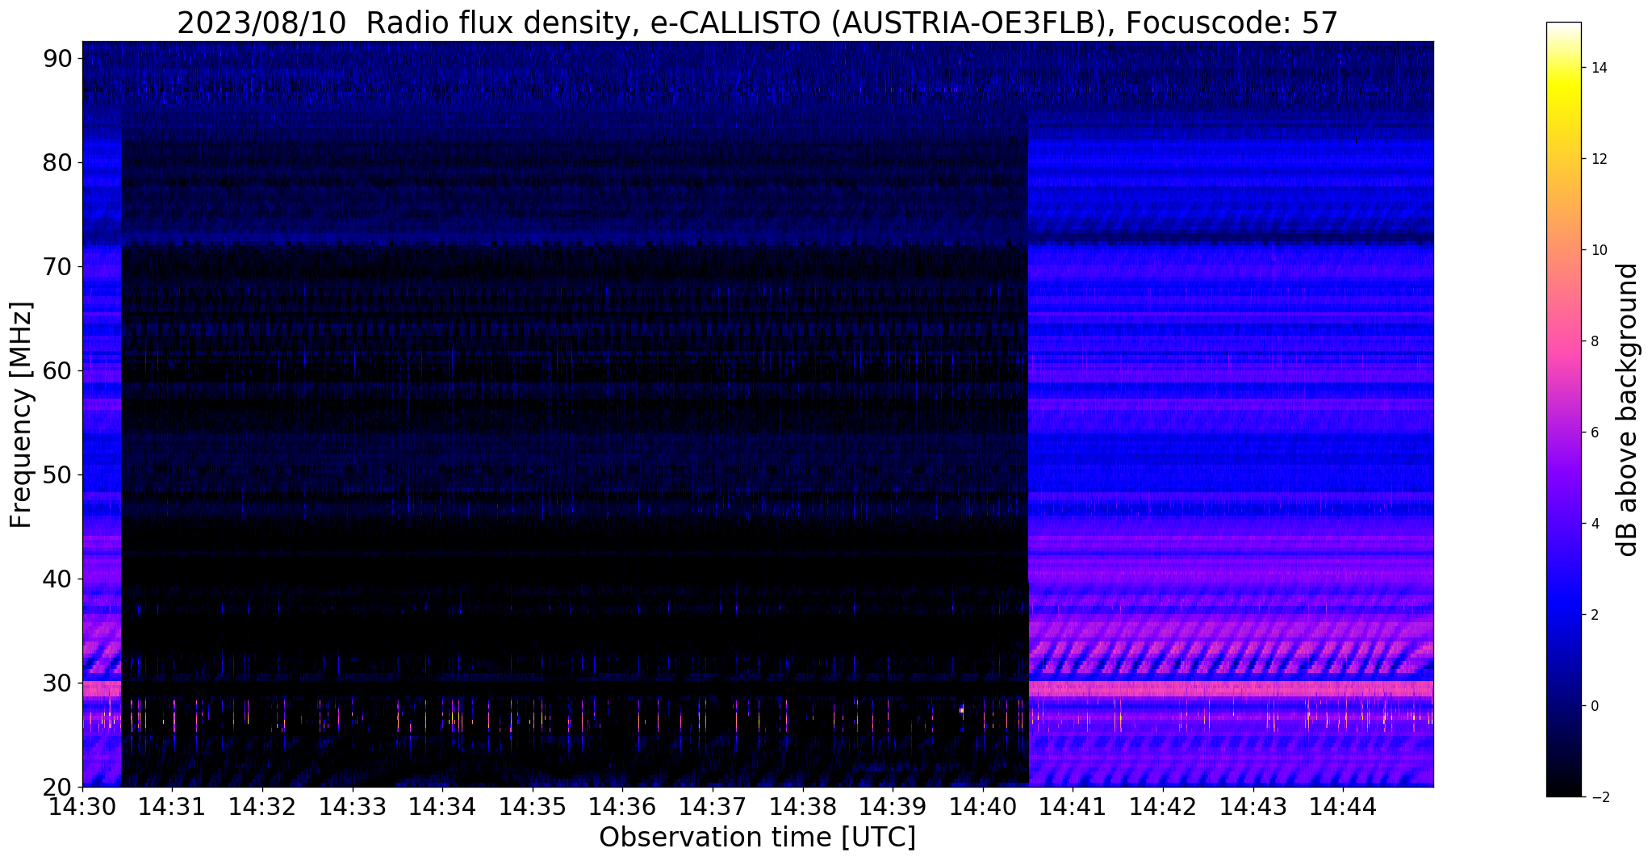1652x861 pixels.
Task: Click the dB above background colorbar label
Action: pos(1628,410)
